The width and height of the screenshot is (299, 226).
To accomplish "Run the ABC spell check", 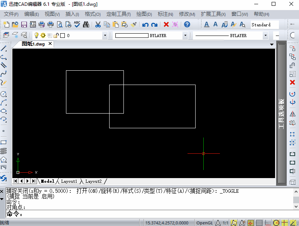I will 77,24.
